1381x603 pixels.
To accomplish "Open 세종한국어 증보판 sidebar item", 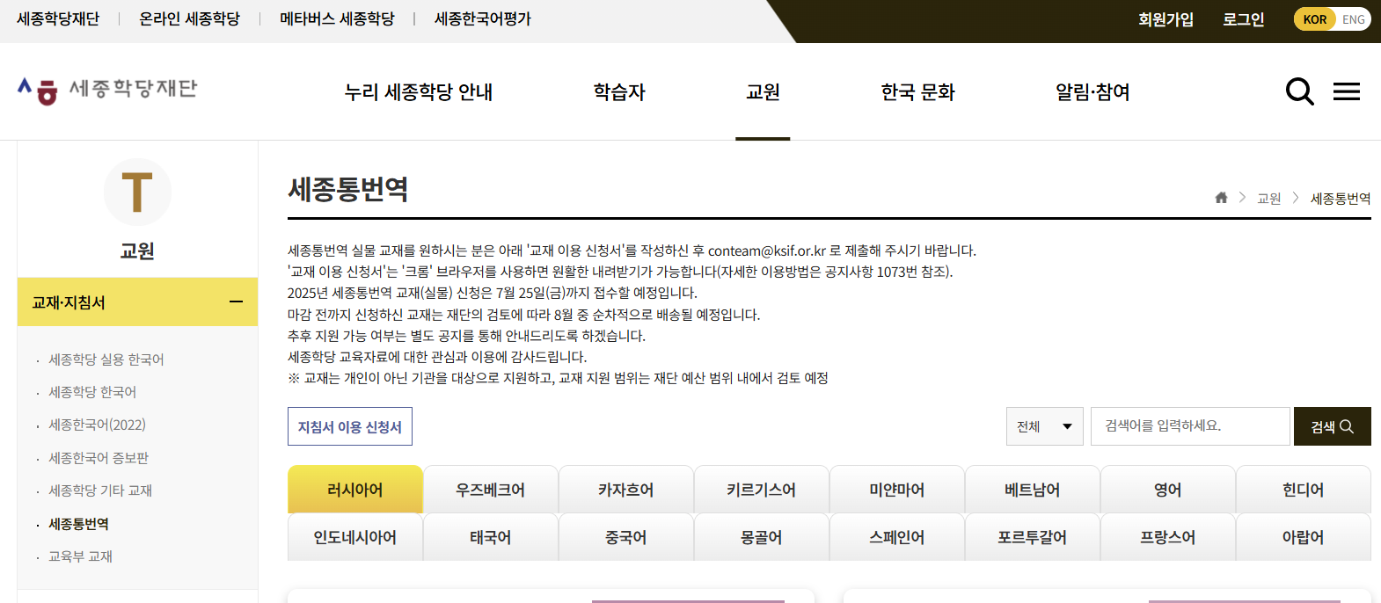I will (99, 458).
